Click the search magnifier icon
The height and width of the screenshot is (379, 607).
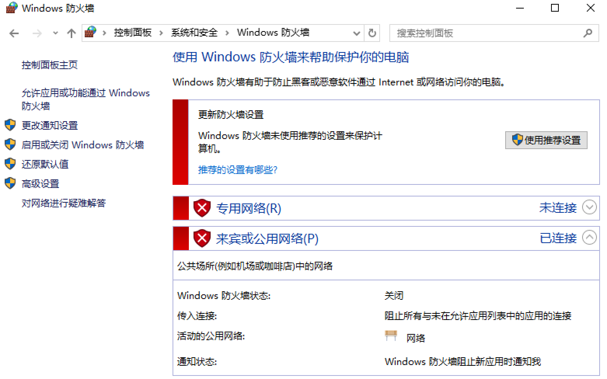pyautogui.click(x=588, y=33)
